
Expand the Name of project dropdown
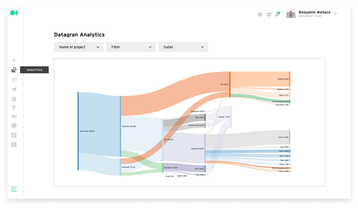[x=79, y=47]
